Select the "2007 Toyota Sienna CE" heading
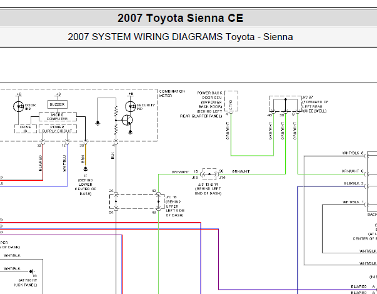Screen dimensions: 377x294 click(x=180, y=18)
